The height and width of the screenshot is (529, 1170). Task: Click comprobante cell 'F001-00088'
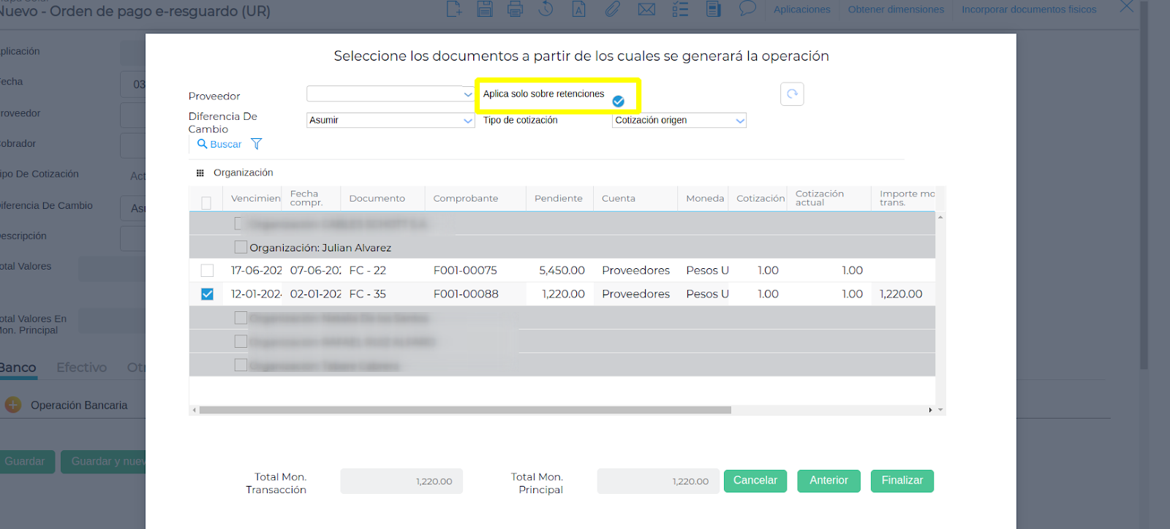click(466, 294)
